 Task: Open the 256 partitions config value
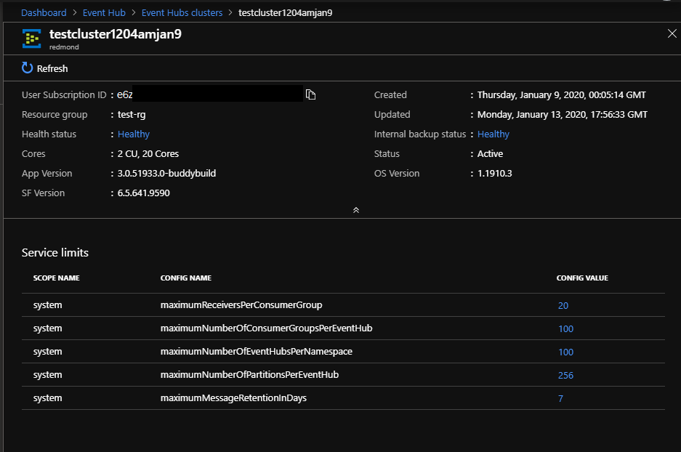coord(565,375)
